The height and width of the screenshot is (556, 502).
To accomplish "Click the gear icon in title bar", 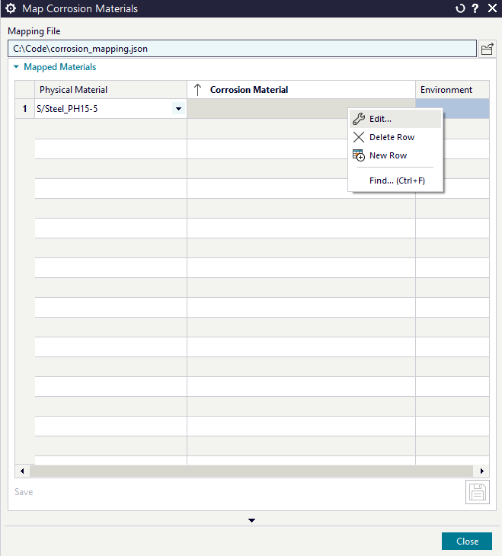I will (x=11, y=8).
